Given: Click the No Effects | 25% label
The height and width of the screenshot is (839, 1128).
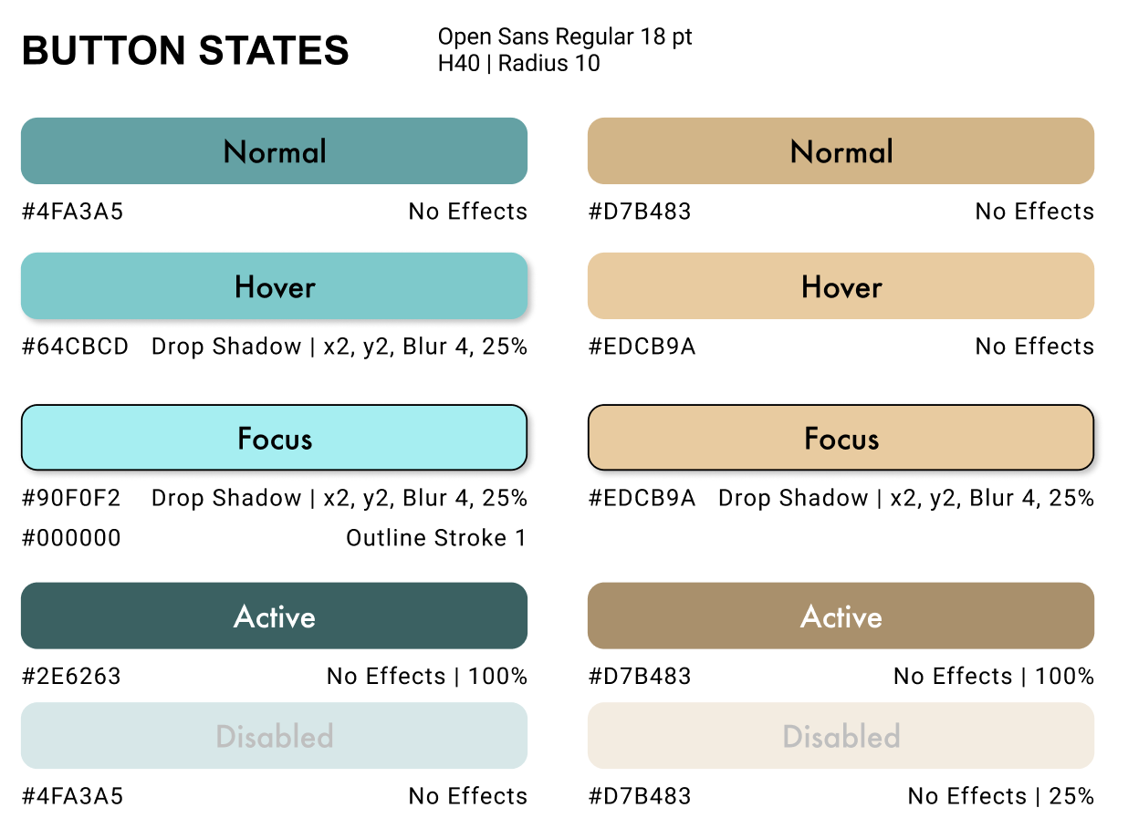Looking at the screenshot, I should pyautogui.click(x=1001, y=796).
